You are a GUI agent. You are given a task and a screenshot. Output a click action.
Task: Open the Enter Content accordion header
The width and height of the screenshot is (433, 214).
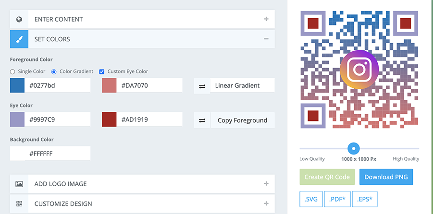point(142,19)
